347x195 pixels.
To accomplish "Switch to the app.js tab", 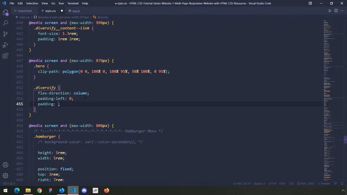I will [x=74, y=11].
